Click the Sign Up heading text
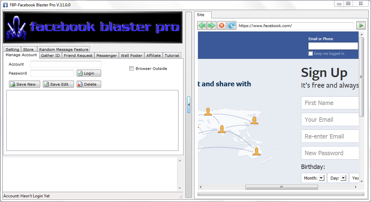 (x=324, y=72)
